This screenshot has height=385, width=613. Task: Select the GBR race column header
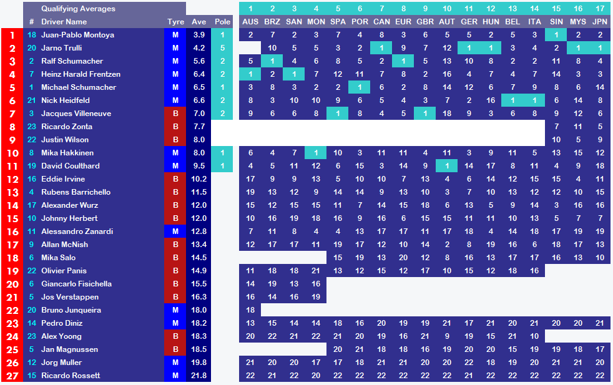425,22
